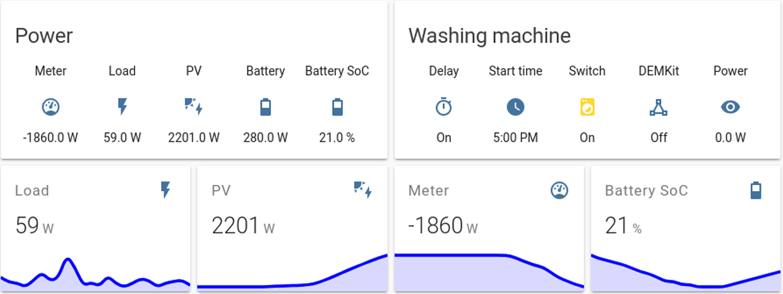Open the Meter sensor graph card
The image size is (783, 294).
(489, 229)
